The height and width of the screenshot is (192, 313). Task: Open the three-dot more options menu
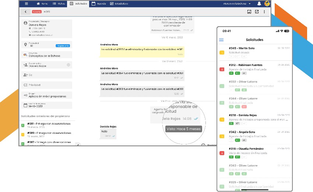[x=264, y=12]
